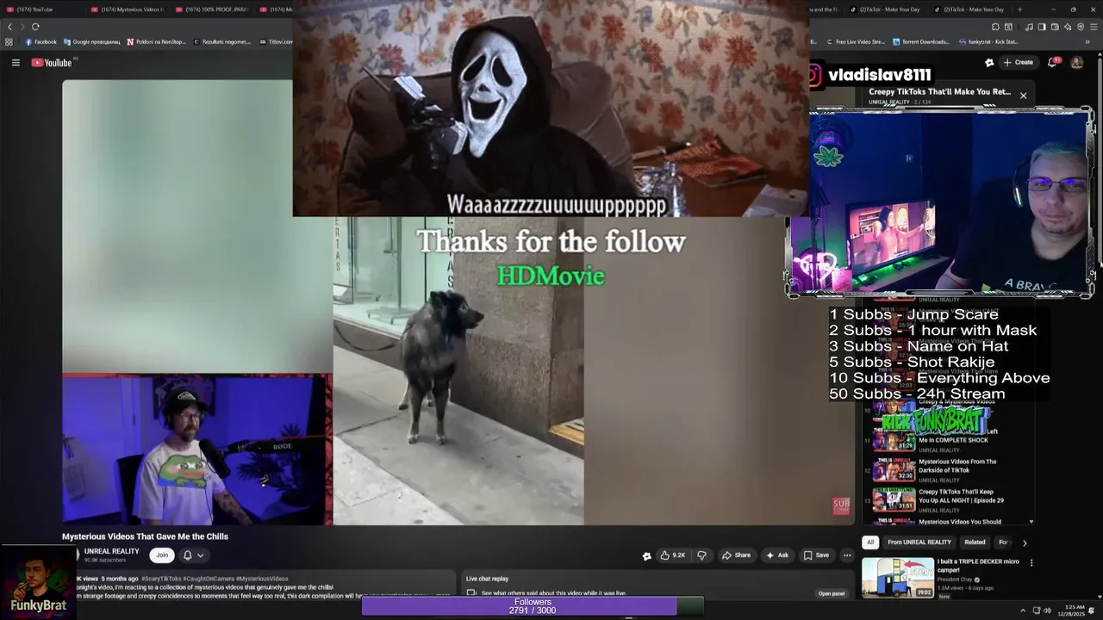Show hidden system tray icons chevron
Image resolution: width=1103 pixels, height=620 pixels.
click(1025, 610)
